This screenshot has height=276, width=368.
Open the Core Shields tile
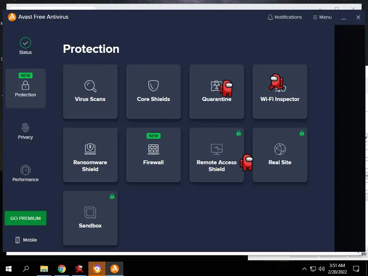pos(153,92)
